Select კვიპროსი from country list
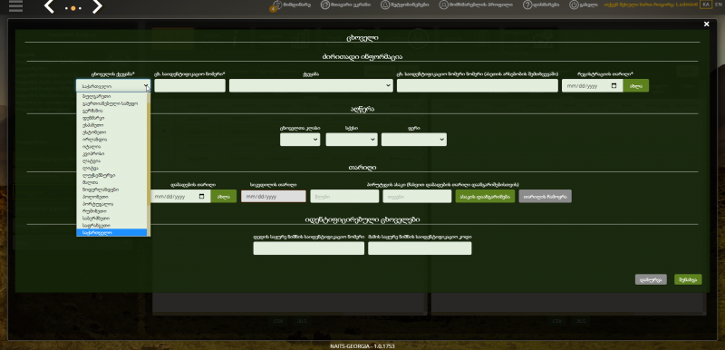This screenshot has height=350, width=725. (x=111, y=153)
